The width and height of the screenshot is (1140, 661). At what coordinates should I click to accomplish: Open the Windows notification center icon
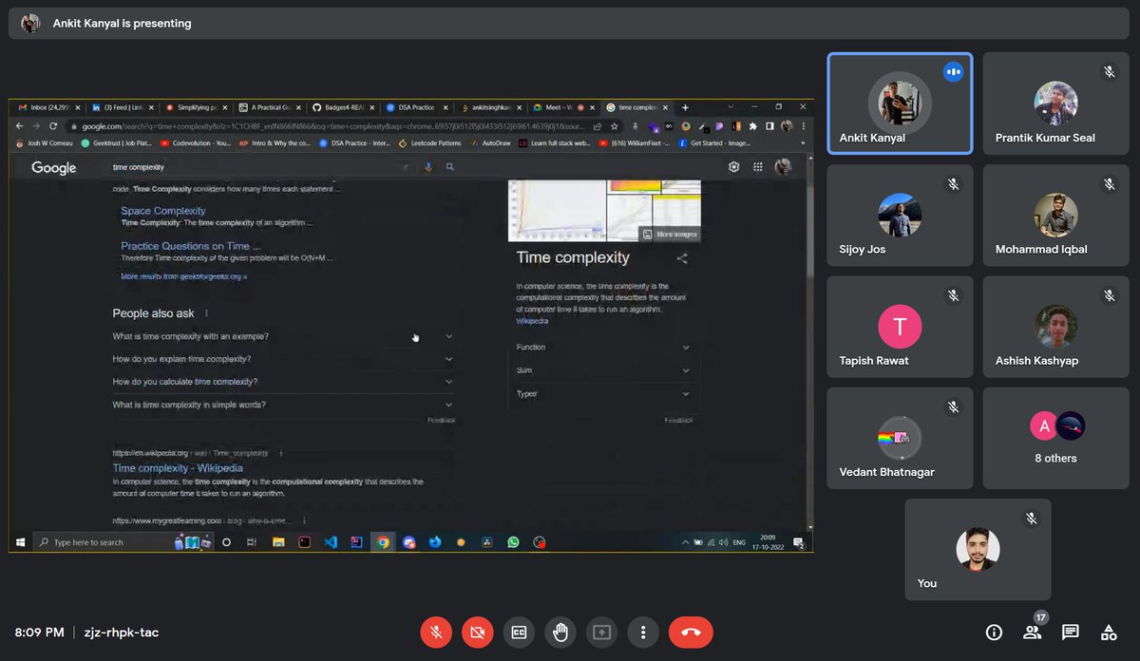pos(799,542)
